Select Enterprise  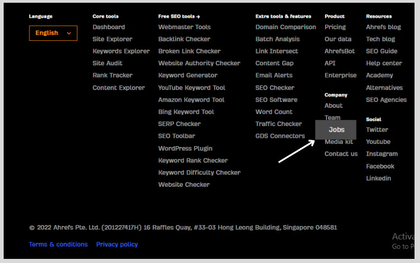341,75
